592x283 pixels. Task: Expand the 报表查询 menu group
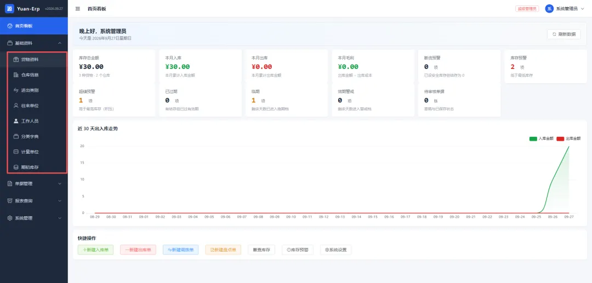point(34,201)
